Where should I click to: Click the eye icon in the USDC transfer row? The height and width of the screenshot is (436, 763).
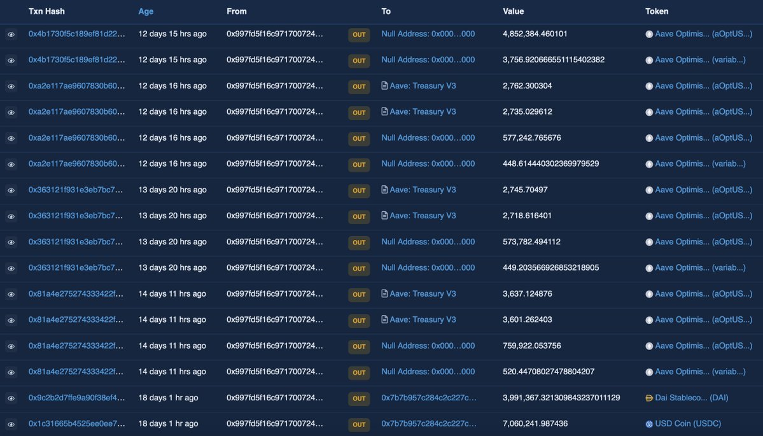click(11, 425)
